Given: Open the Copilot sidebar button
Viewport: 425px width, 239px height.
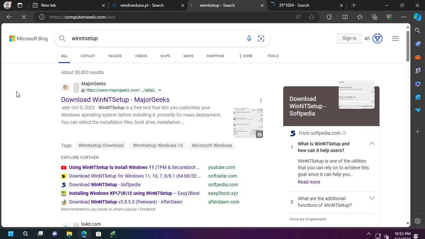Looking at the screenshot, I should click(417, 17).
